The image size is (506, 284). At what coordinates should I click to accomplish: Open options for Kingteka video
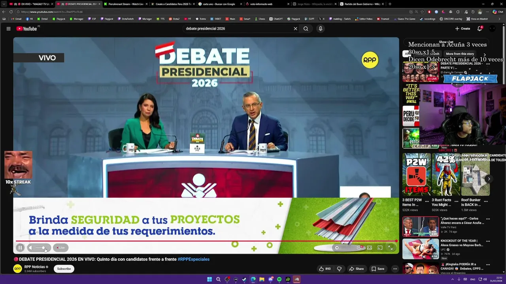[x=488, y=264]
